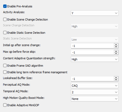Screen dimensions: 122x112
Task: Open the Activity Analysis dropdown
Action: click(x=95, y=13)
